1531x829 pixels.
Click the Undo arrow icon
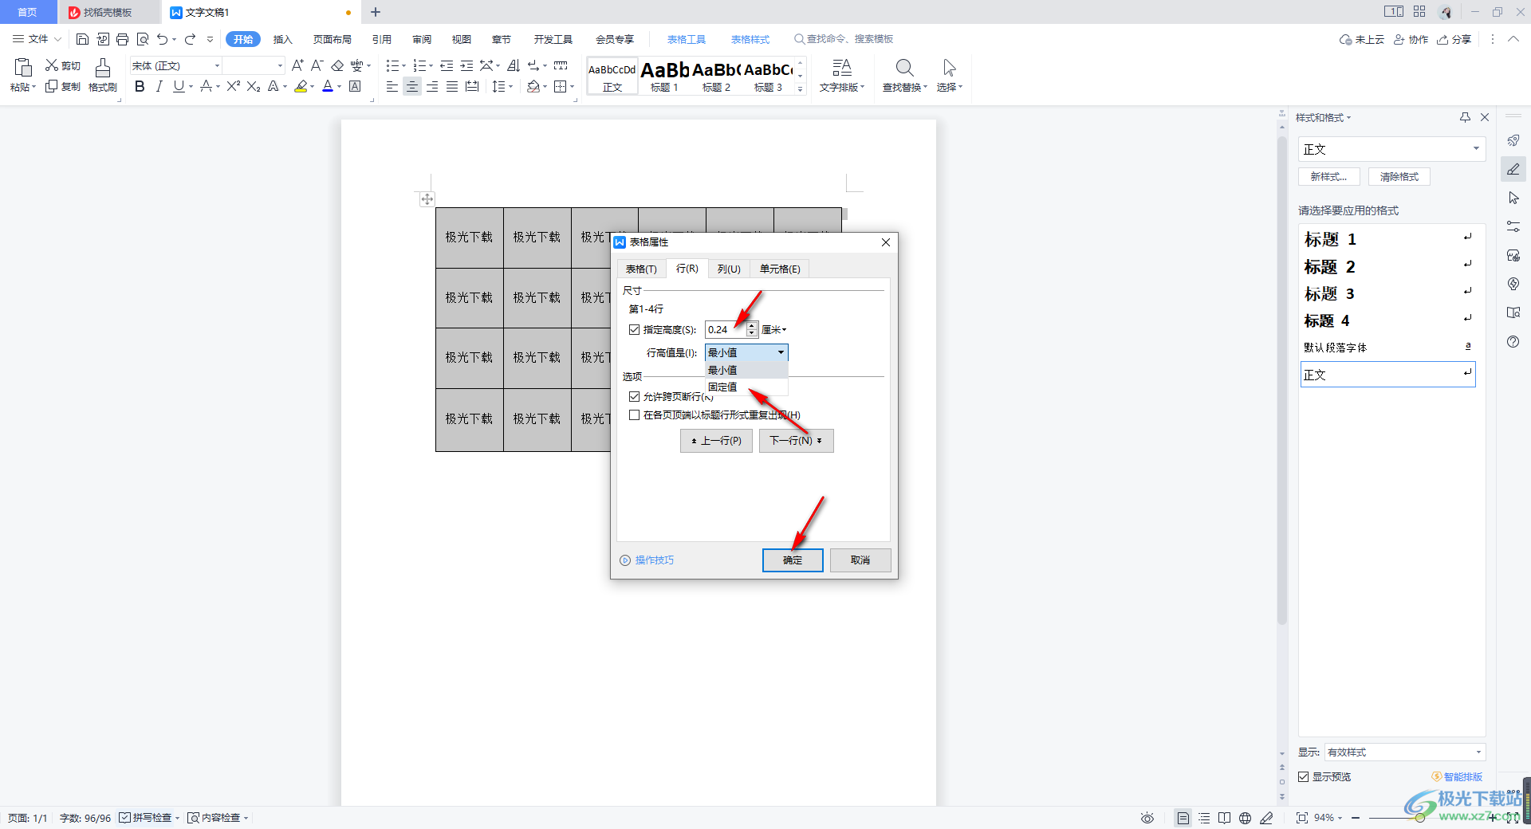click(x=163, y=39)
